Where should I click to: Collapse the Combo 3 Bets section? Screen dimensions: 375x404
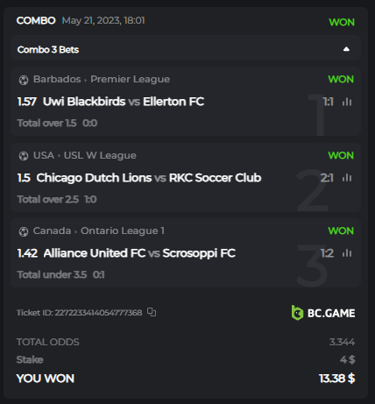point(346,49)
